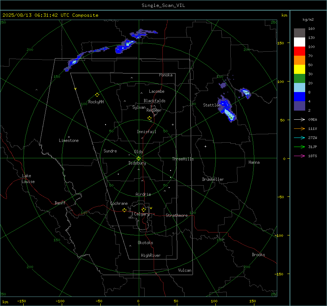Click the Blackfalds city label

(x=154, y=101)
